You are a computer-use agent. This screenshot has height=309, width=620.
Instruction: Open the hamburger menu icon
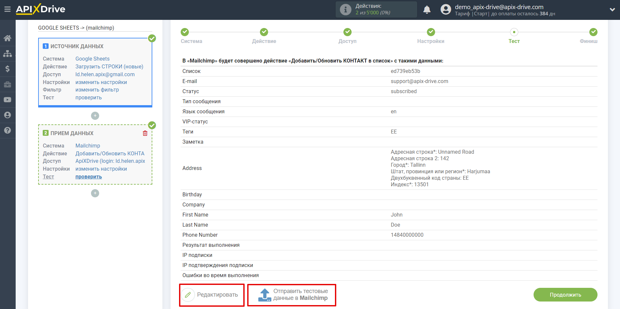[7, 9]
